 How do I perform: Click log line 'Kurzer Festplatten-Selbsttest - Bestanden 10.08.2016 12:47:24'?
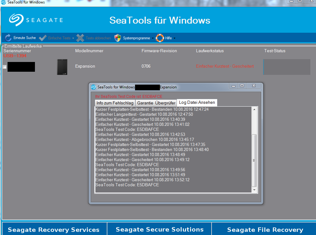tap(152, 109)
